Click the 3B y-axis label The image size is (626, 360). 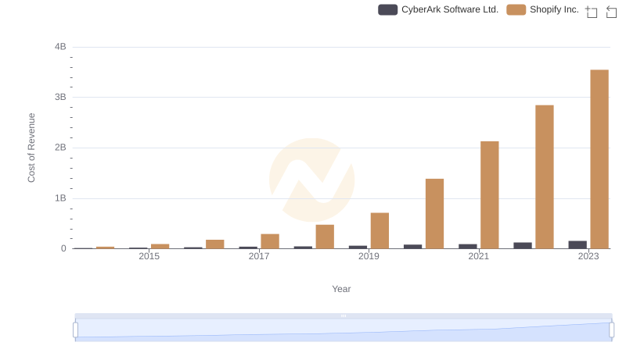60,97
